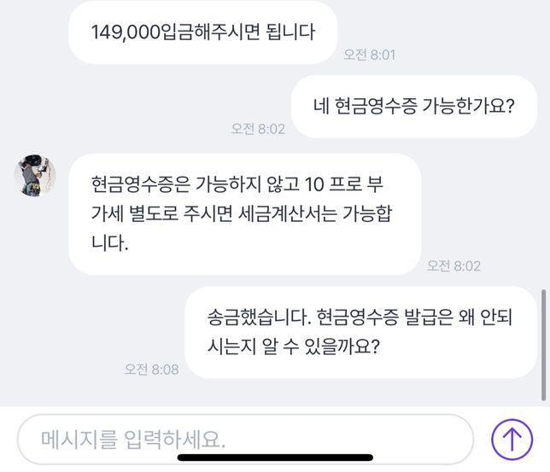The width and height of the screenshot is (550, 472).
Task: Click the '송금했습니다.' sentence in the last message
Action: (x=260, y=318)
